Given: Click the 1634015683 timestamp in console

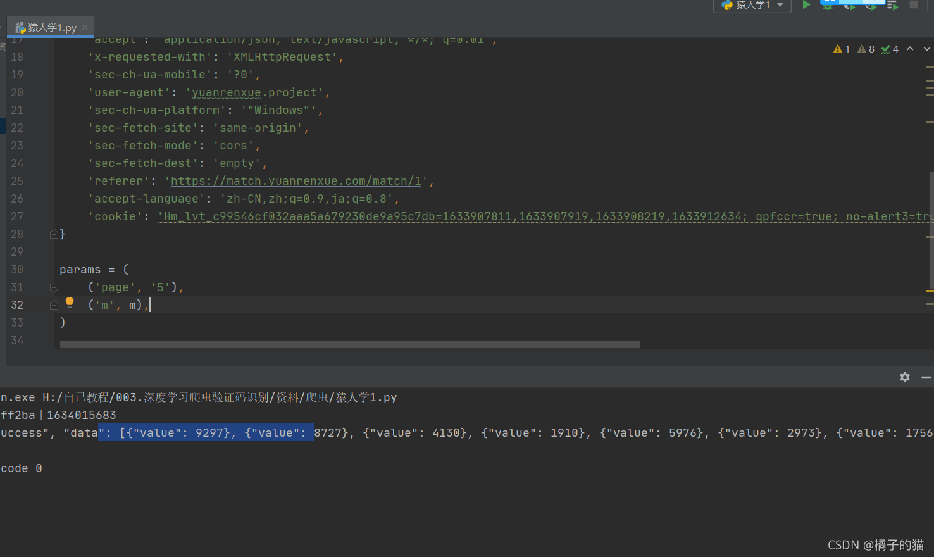Looking at the screenshot, I should pos(82,415).
